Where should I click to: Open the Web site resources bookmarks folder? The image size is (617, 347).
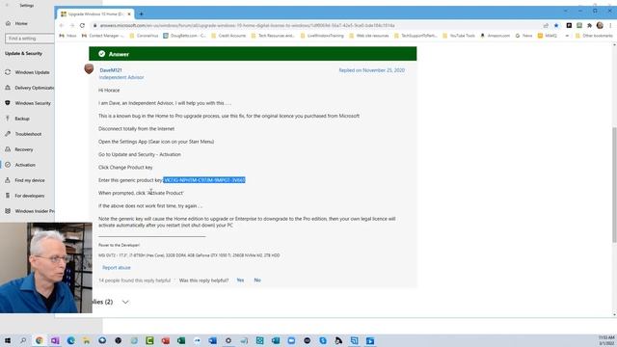(368, 36)
